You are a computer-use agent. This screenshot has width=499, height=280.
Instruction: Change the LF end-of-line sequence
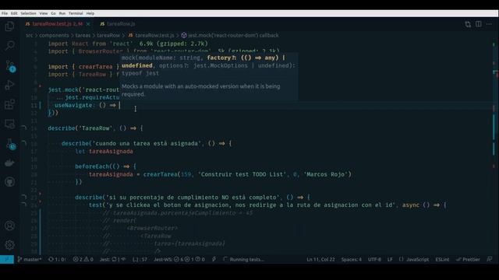[390, 259]
